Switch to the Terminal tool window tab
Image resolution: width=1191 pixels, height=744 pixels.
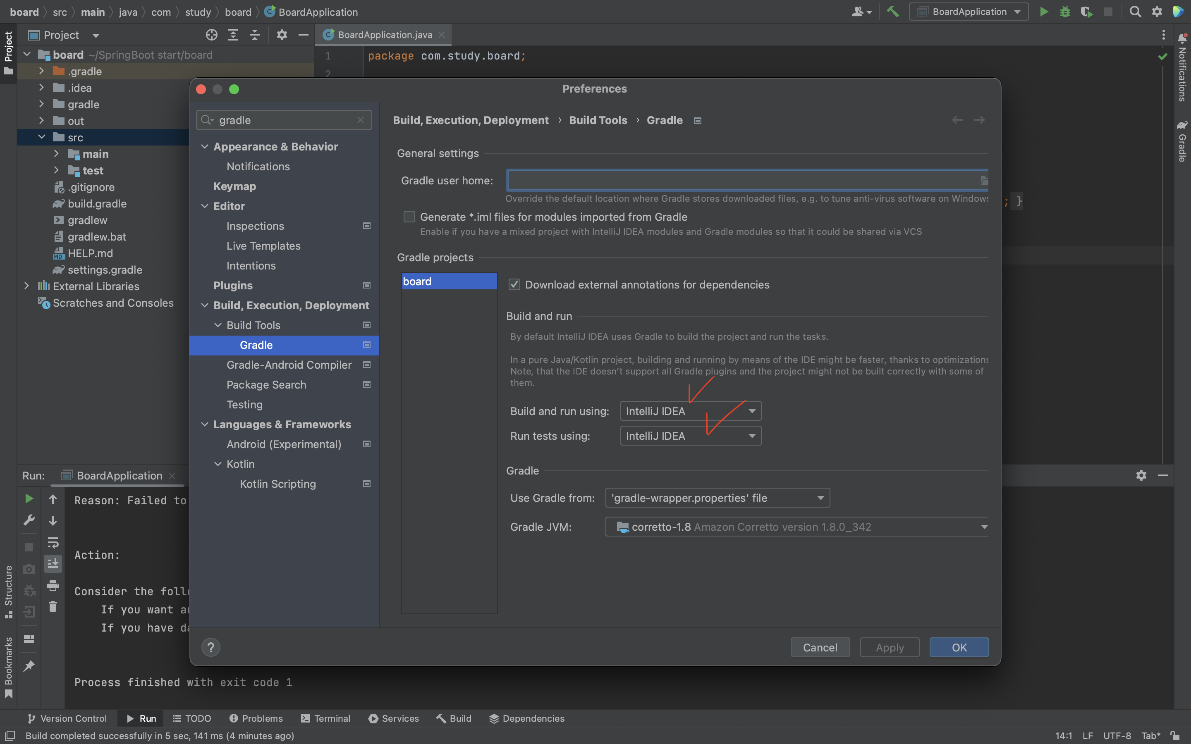(x=326, y=718)
